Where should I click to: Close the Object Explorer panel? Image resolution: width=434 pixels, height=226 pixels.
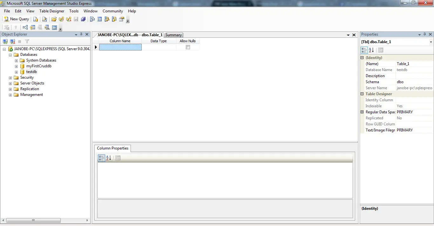tap(87, 34)
